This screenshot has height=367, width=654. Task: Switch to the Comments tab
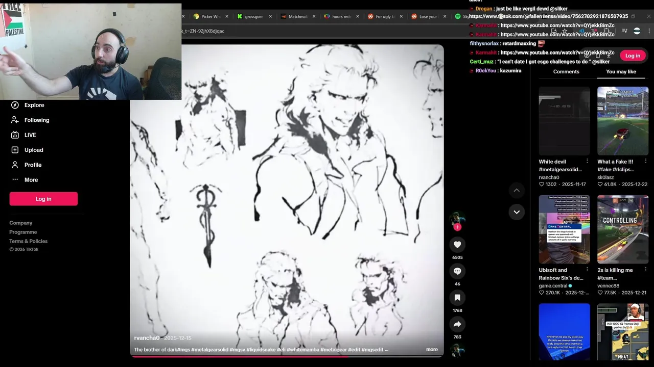tap(566, 71)
